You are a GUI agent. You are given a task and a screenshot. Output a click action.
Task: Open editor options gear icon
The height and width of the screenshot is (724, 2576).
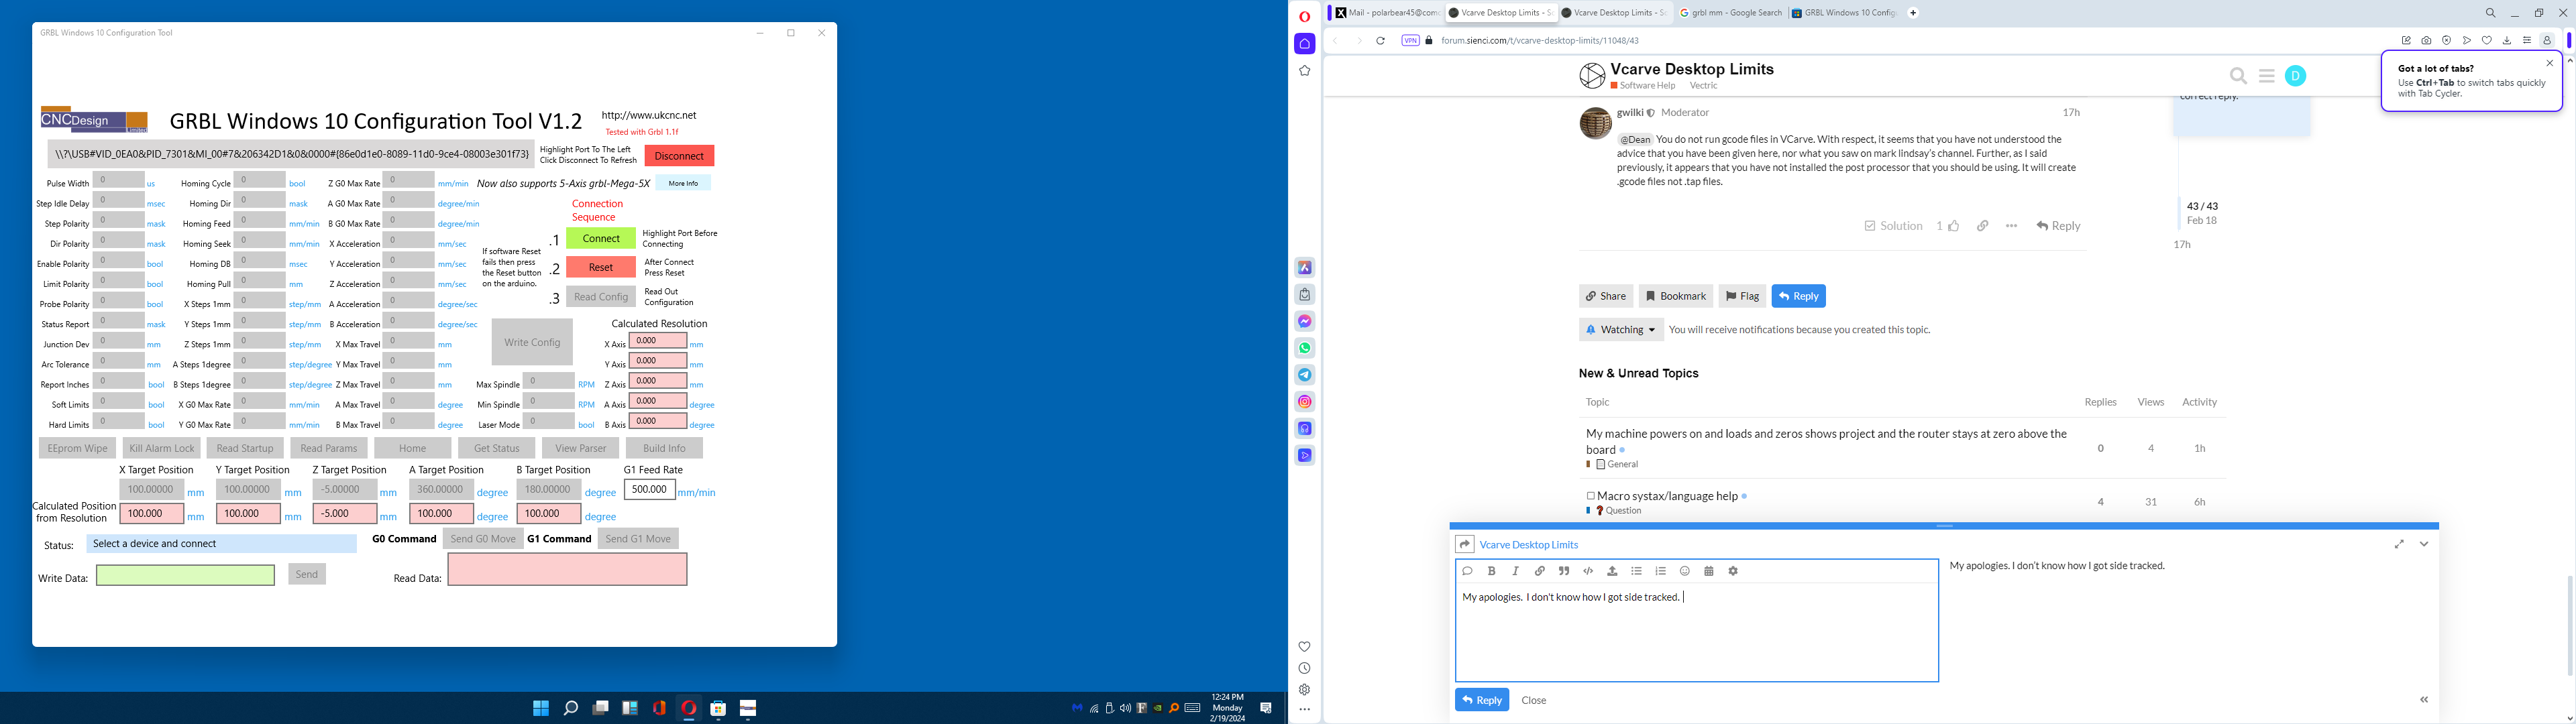[x=1733, y=571]
